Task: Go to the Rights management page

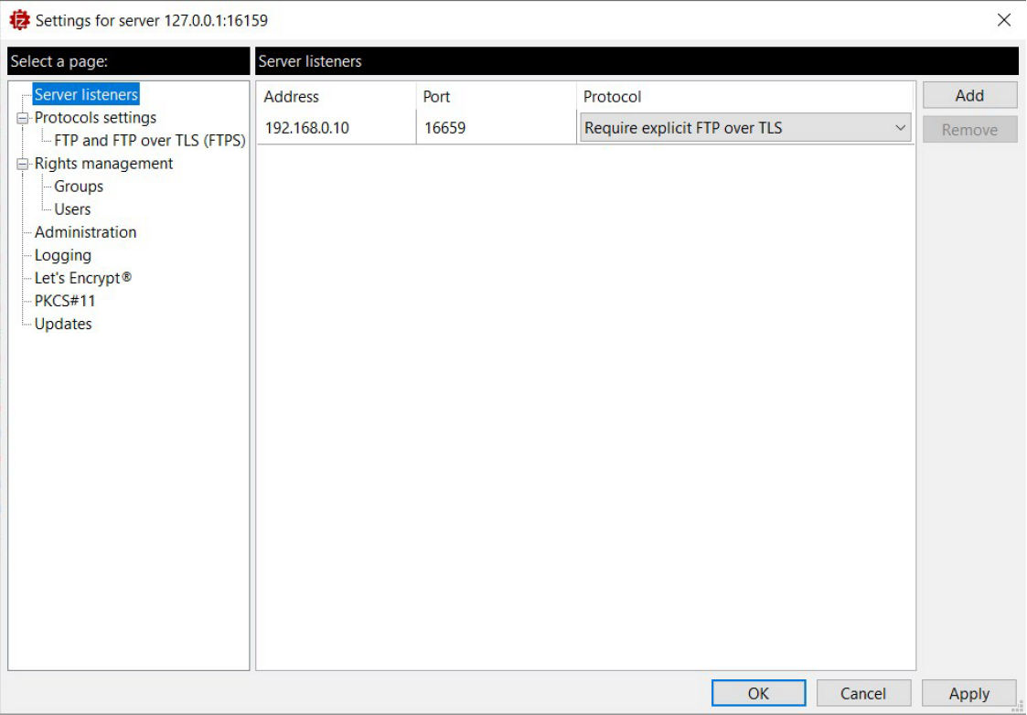Action: (103, 164)
